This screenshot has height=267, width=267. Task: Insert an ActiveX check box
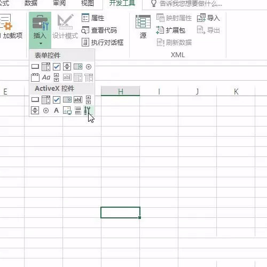57,100
